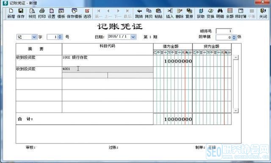
Task: Open 选项 (options) toolbar button
Action: (87, 13)
